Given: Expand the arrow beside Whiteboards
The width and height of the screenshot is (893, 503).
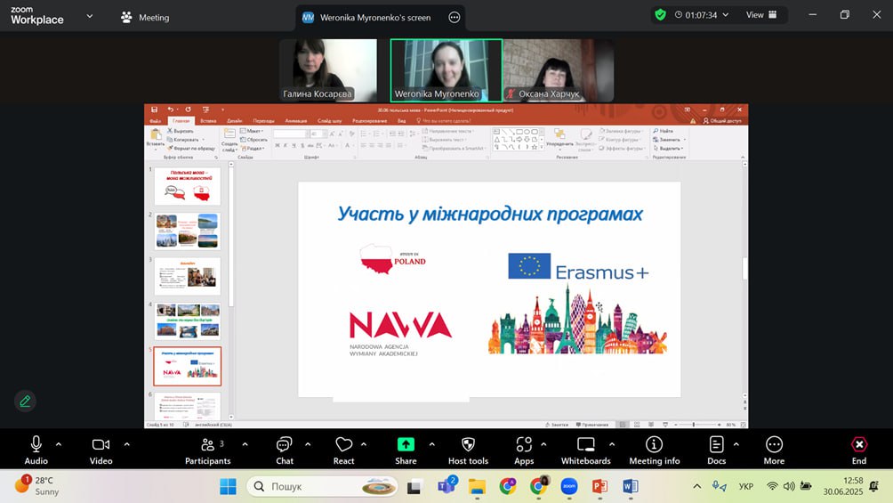Looking at the screenshot, I should 612,444.
